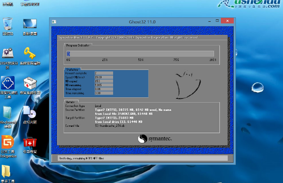Click the Symantec logo in Ghost window

155,139
